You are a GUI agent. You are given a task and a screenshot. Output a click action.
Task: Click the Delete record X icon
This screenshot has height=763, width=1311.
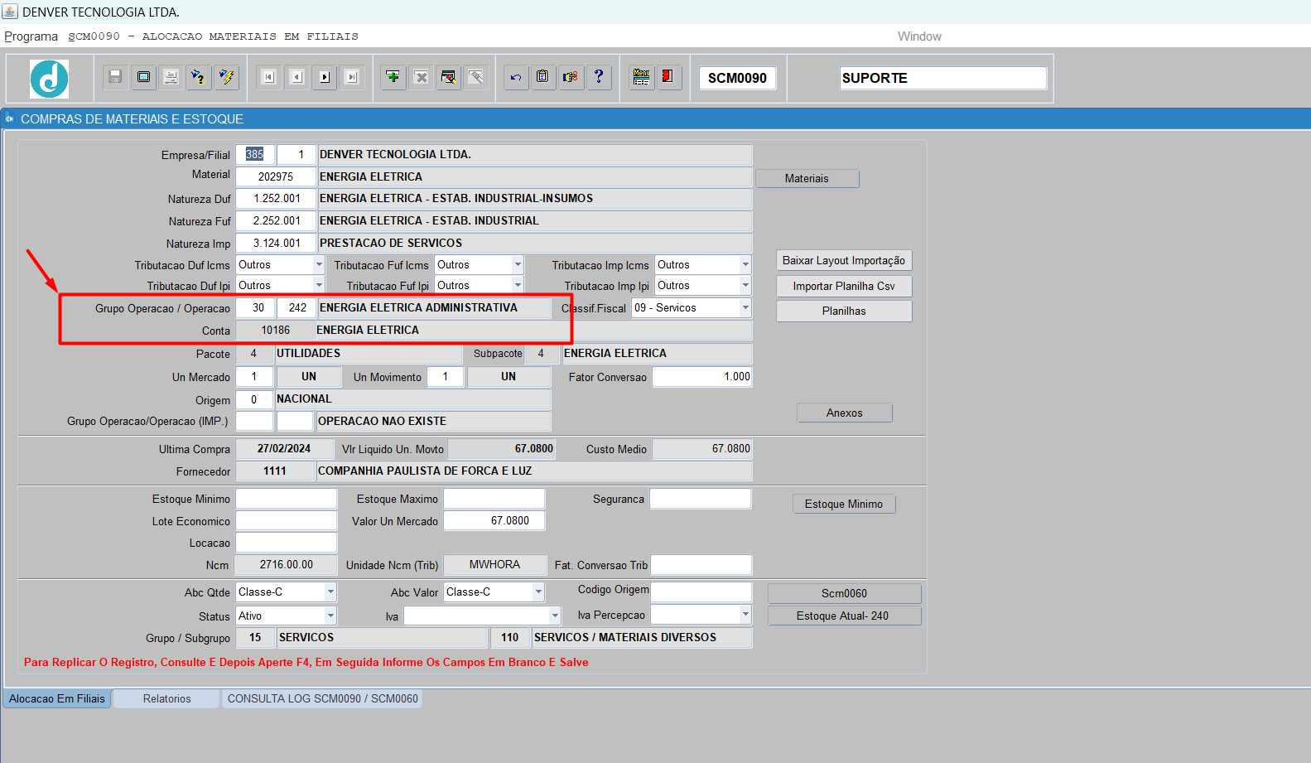pyautogui.click(x=421, y=77)
